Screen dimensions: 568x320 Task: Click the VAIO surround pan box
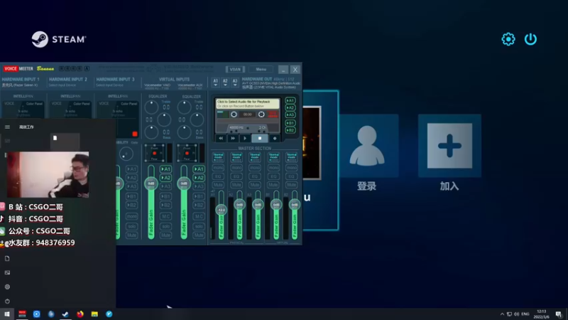(155, 153)
